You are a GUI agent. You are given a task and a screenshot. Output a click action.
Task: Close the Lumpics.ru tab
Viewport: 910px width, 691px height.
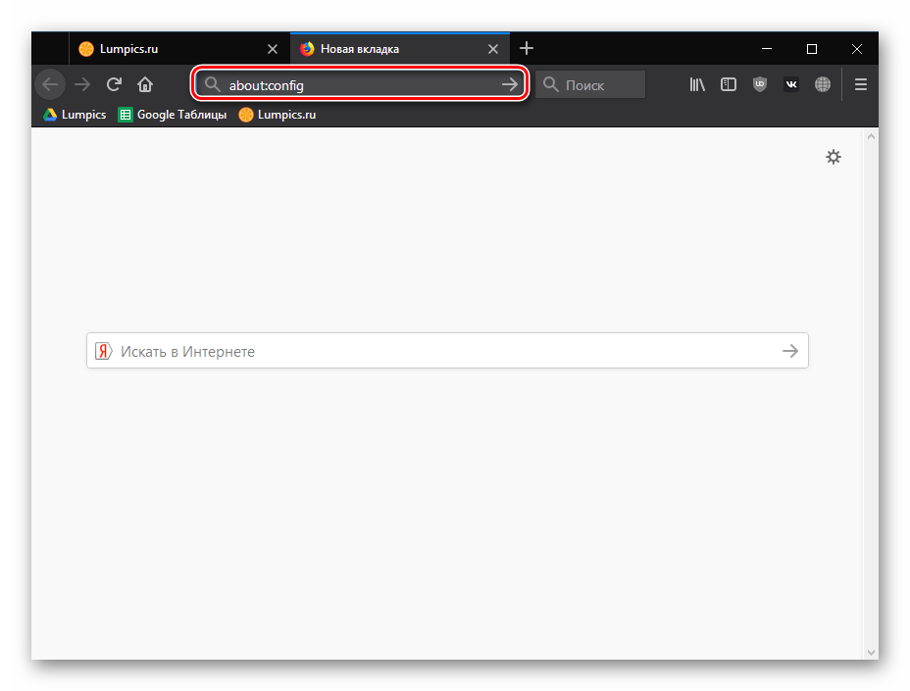point(273,49)
